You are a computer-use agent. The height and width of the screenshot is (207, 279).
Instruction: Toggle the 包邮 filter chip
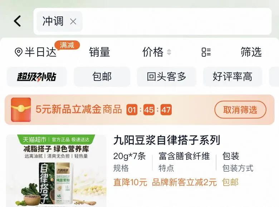[102, 77]
